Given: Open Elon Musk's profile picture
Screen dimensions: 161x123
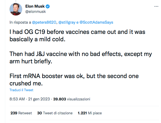Looking at the screenshot, I should pos(16,9).
